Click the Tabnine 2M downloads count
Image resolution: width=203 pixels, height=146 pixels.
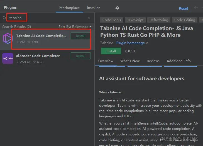21,42
